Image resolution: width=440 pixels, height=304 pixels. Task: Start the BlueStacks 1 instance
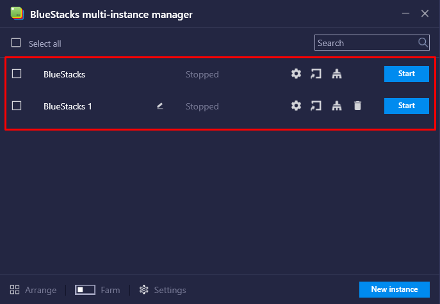tap(407, 106)
